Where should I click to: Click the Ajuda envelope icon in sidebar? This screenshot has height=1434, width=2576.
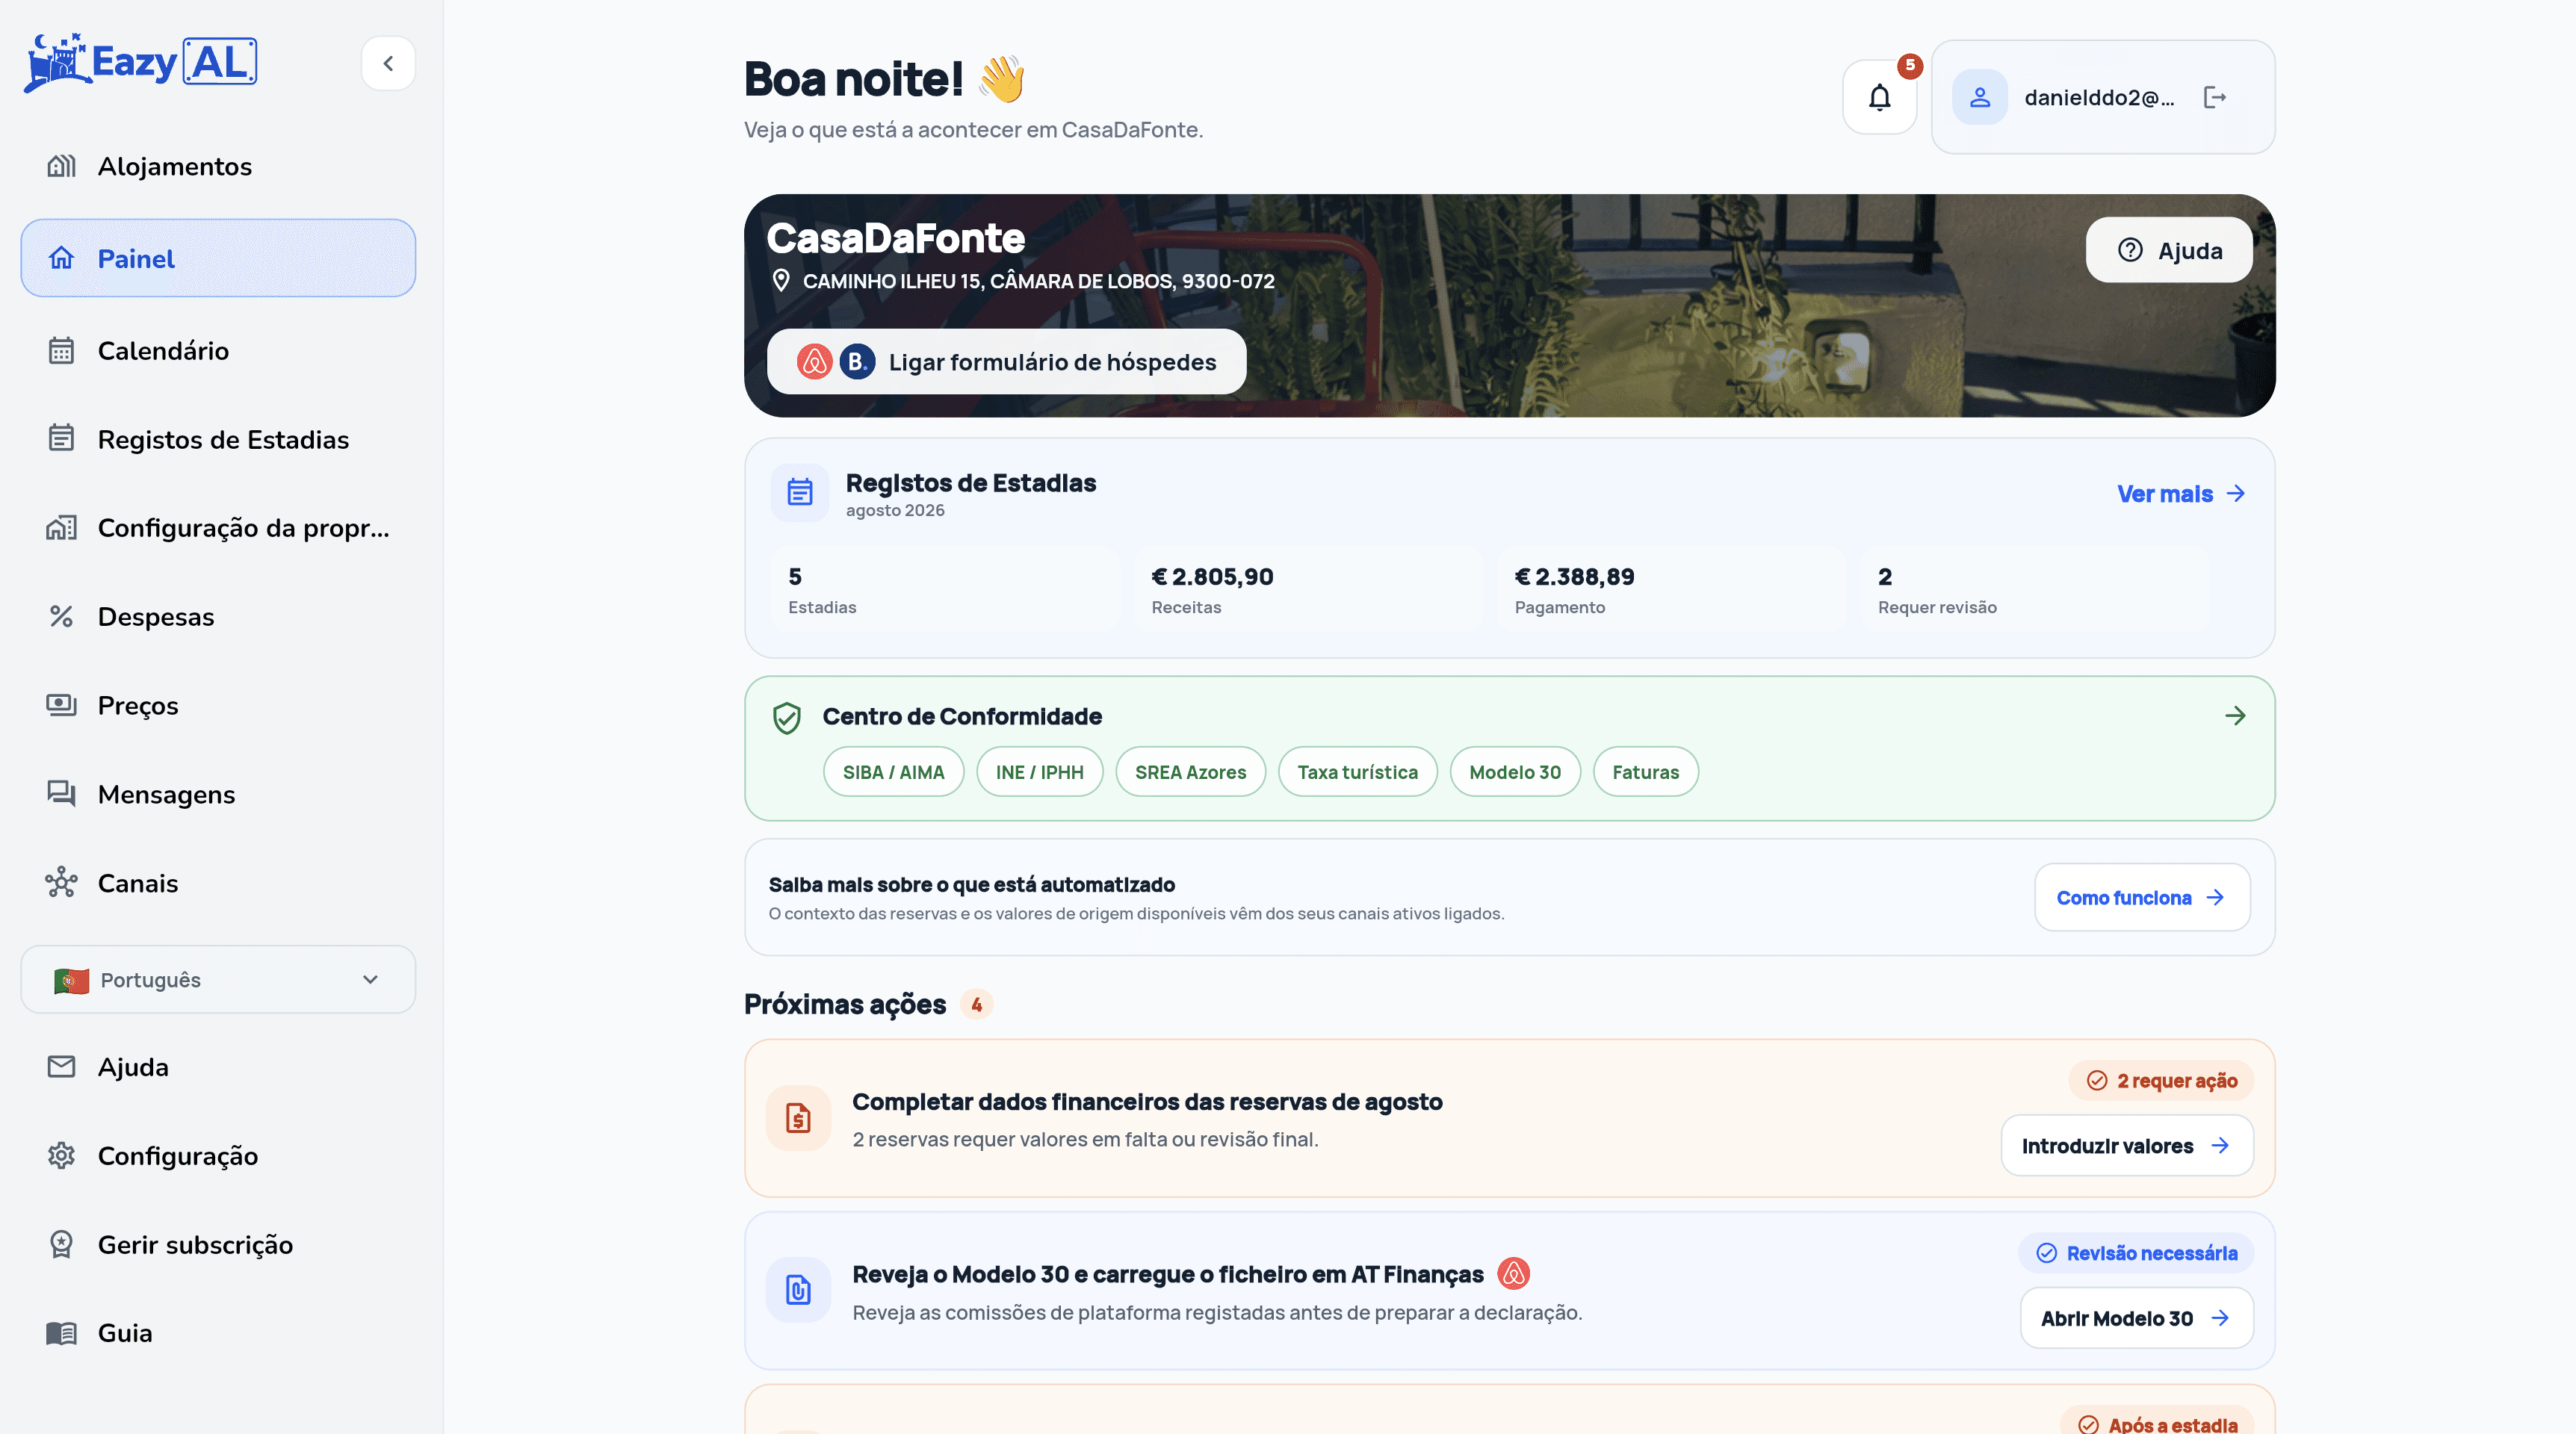pyautogui.click(x=61, y=1067)
